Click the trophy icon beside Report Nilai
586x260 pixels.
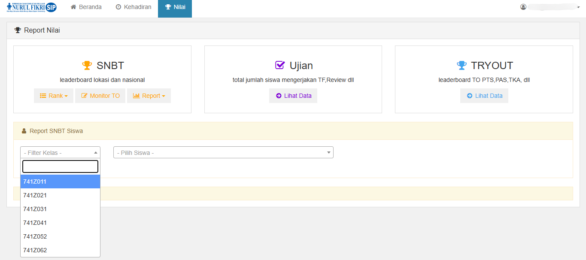(x=18, y=30)
